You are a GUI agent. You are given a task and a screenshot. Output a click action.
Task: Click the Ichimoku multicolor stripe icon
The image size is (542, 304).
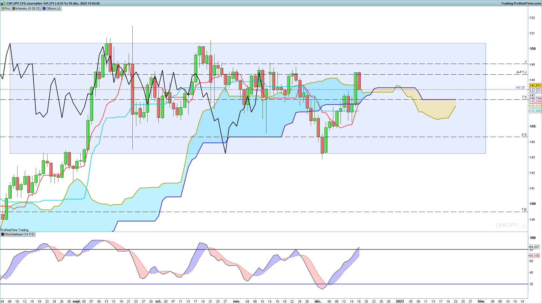14,8
